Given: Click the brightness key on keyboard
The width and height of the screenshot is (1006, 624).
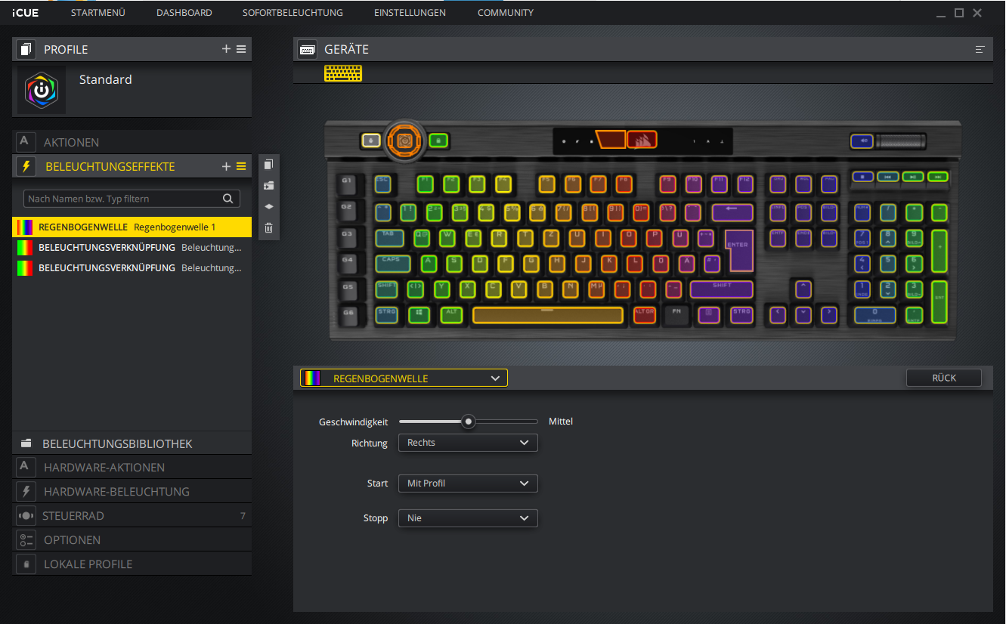Looking at the screenshot, I should coord(370,140).
